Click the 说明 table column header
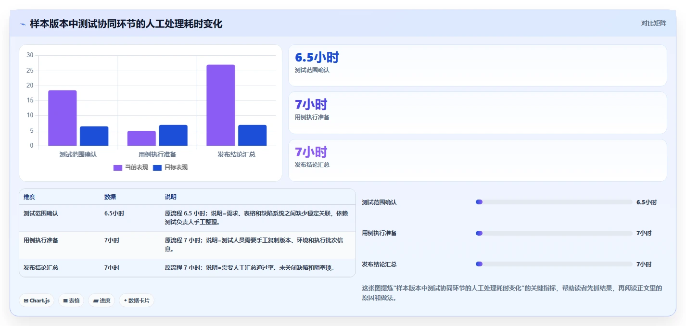This screenshot has height=326, width=686. pos(171,197)
